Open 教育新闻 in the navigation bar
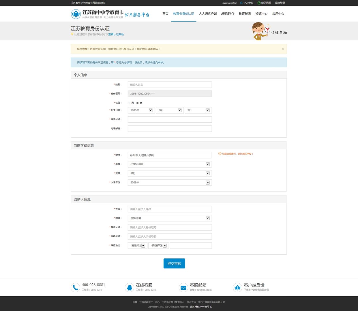Viewport: 358px width, 311px height. pyautogui.click(x=245, y=14)
